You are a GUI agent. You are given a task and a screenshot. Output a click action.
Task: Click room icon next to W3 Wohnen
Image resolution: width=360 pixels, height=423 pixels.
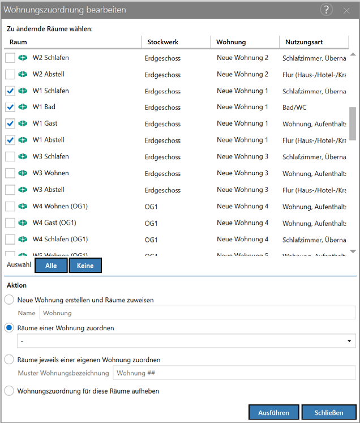pyautogui.click(x=23, y=173)
